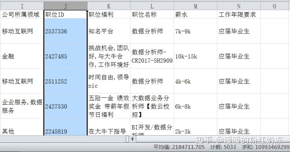Click the 公司所属领域 header cell
Viewport: 290px width, 152px height.
[22, 14]
